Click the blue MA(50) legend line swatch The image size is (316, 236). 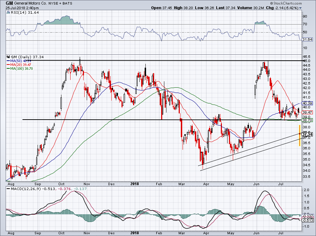(8, 61)
